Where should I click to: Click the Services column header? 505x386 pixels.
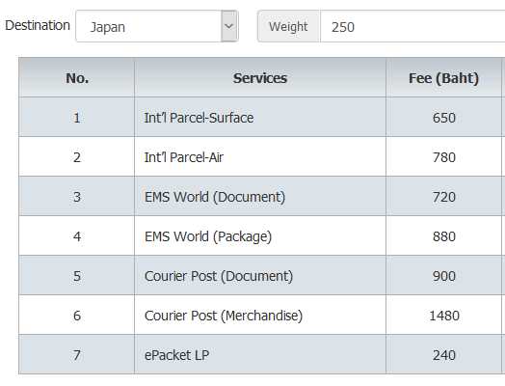tap(260, 78)
